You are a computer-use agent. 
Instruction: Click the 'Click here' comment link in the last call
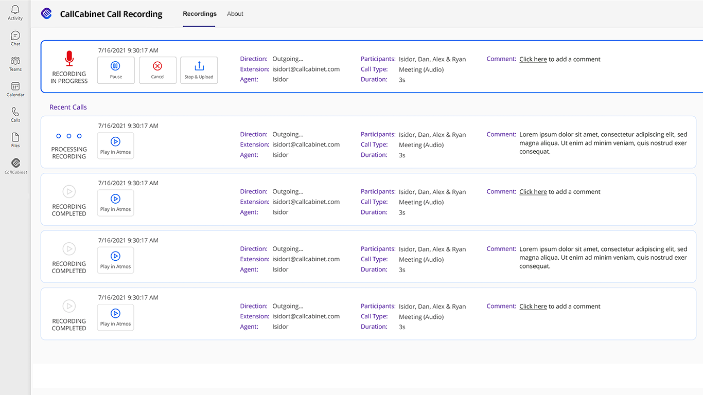[533, 307]
